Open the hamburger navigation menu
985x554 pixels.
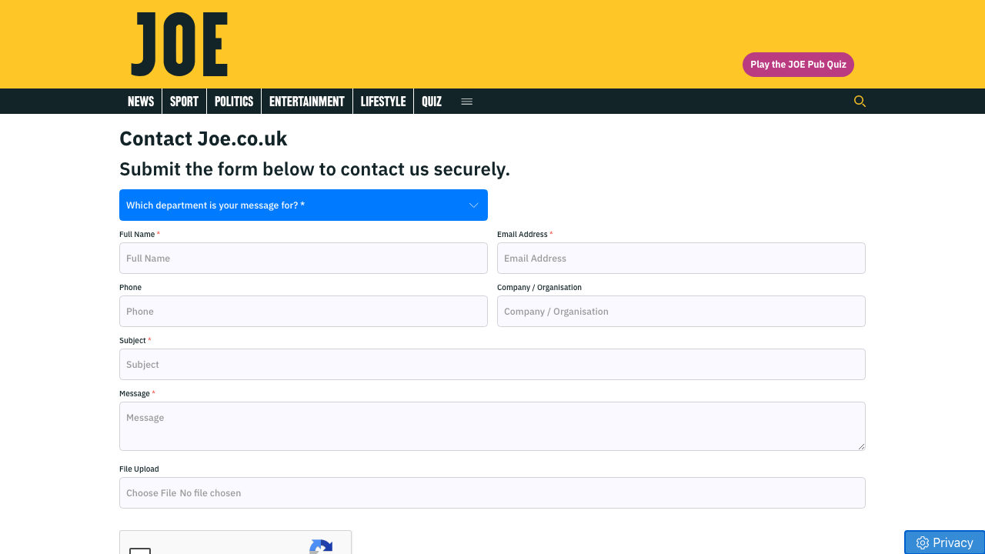click(466, 101)
